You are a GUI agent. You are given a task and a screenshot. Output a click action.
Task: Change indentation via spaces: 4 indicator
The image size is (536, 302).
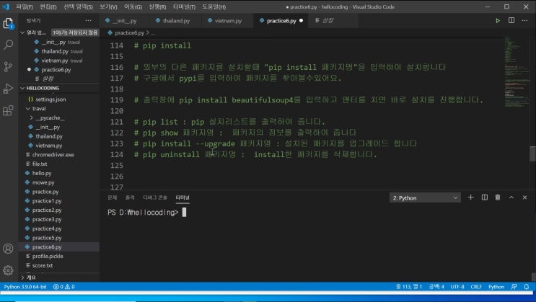pos(436,287)
